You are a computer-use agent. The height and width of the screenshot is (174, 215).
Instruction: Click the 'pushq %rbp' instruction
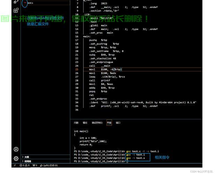[98, 40]
